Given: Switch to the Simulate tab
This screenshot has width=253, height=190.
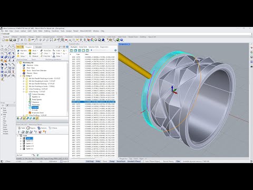Looking at the screenshot, I should click(38, 47).
